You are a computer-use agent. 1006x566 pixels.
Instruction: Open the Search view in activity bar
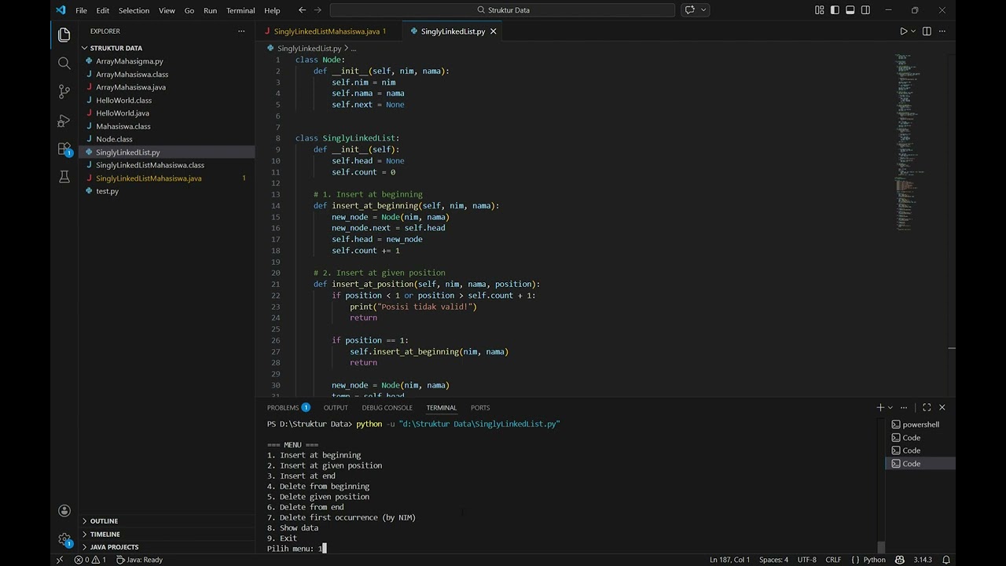coord(64,63)
